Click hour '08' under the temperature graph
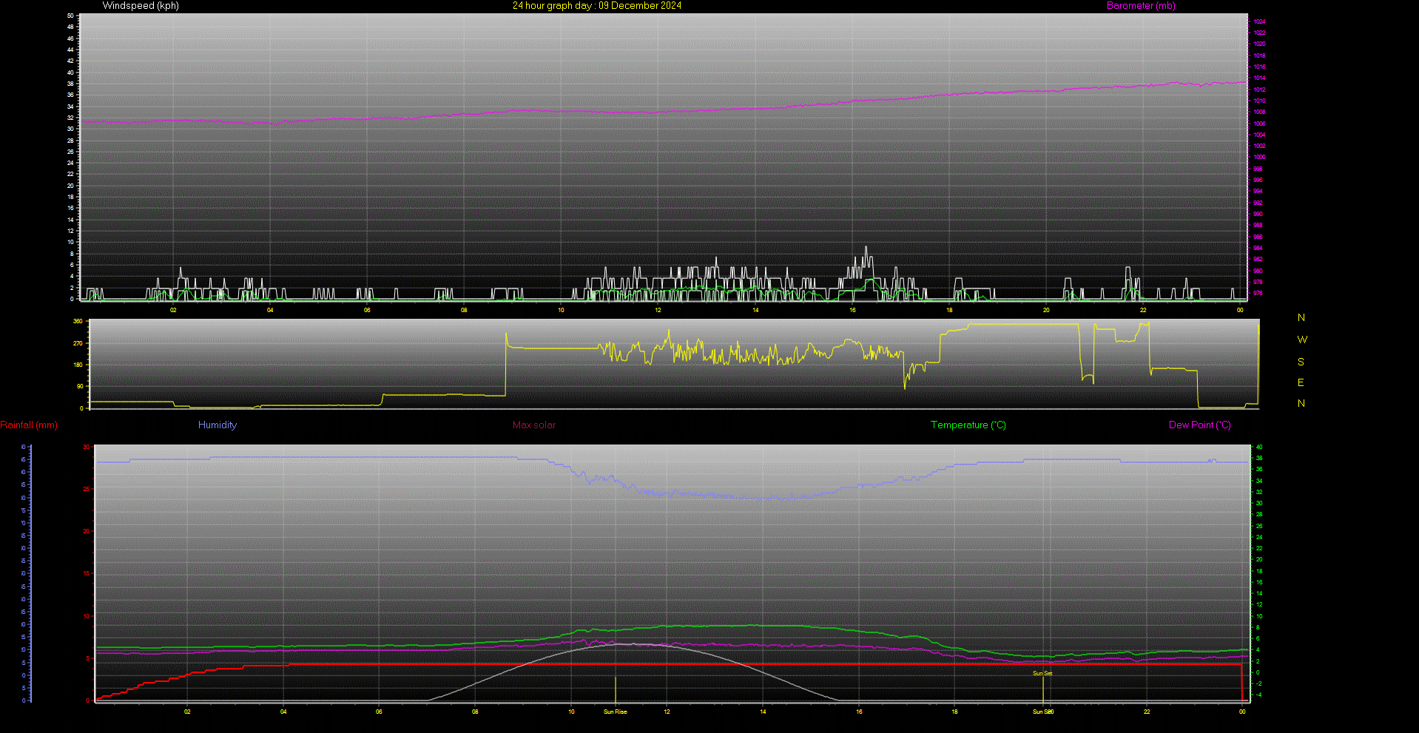1419x733 pixels. (x=475, y=712)
